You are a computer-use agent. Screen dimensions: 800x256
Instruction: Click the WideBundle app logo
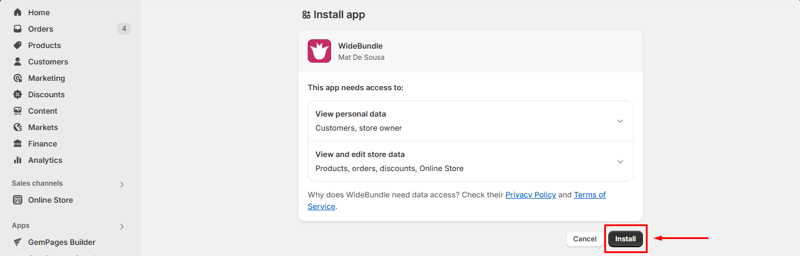[x=319, y=51]
